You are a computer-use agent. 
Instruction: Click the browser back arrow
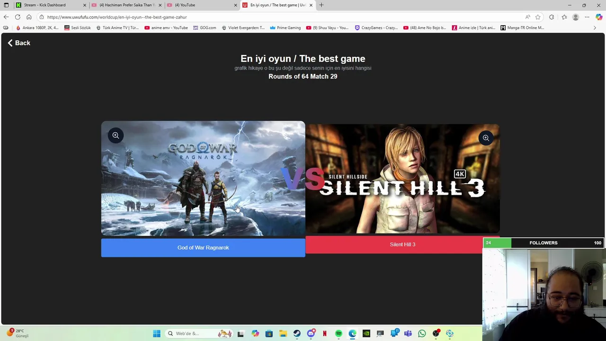6,17
